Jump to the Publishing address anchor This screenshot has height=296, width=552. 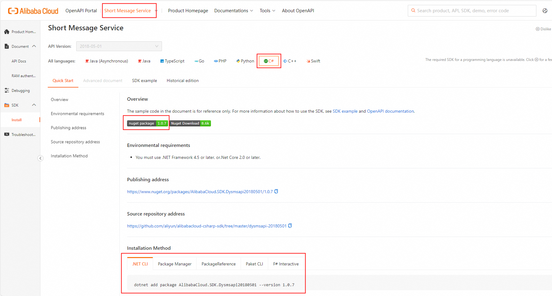pyautogui.click(x=69, y=128)
